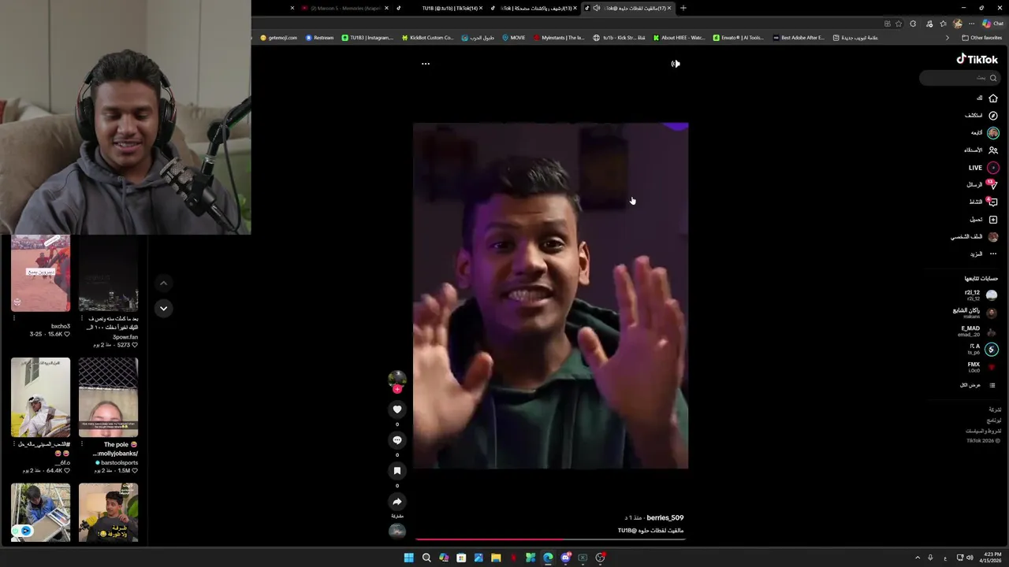Open the volume icon in system tray
The width and height of the screenshot is (1009, 567).
[970, 558]
